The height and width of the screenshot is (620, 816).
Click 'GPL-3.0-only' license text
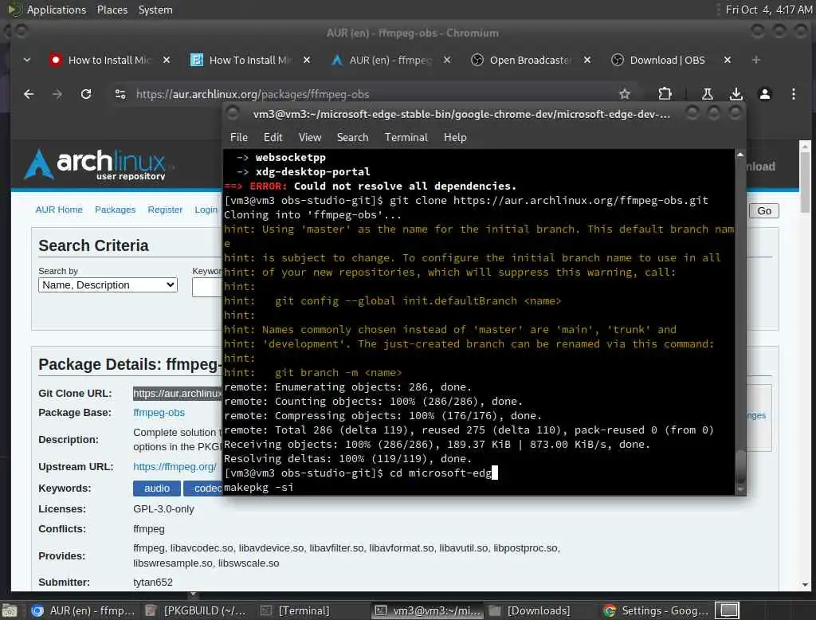click(163, 509)
